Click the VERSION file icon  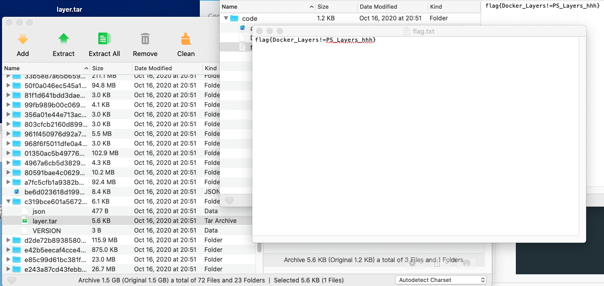[24, 231]
